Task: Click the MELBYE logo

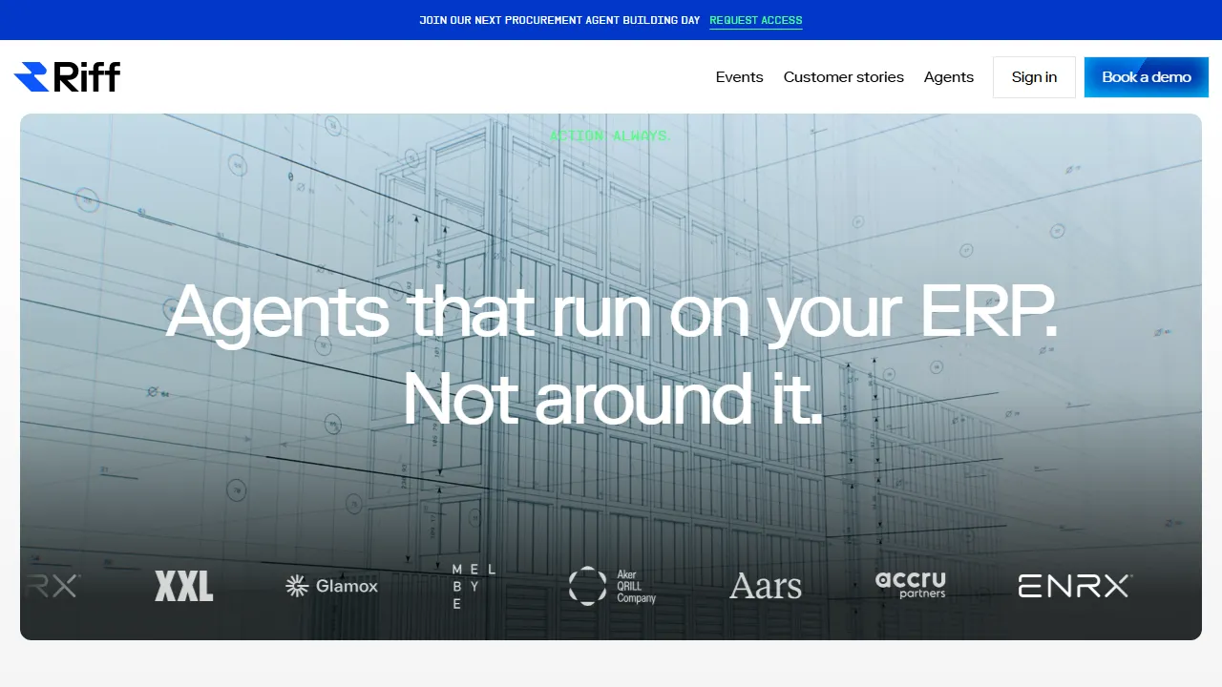Action: click(474, 587)
